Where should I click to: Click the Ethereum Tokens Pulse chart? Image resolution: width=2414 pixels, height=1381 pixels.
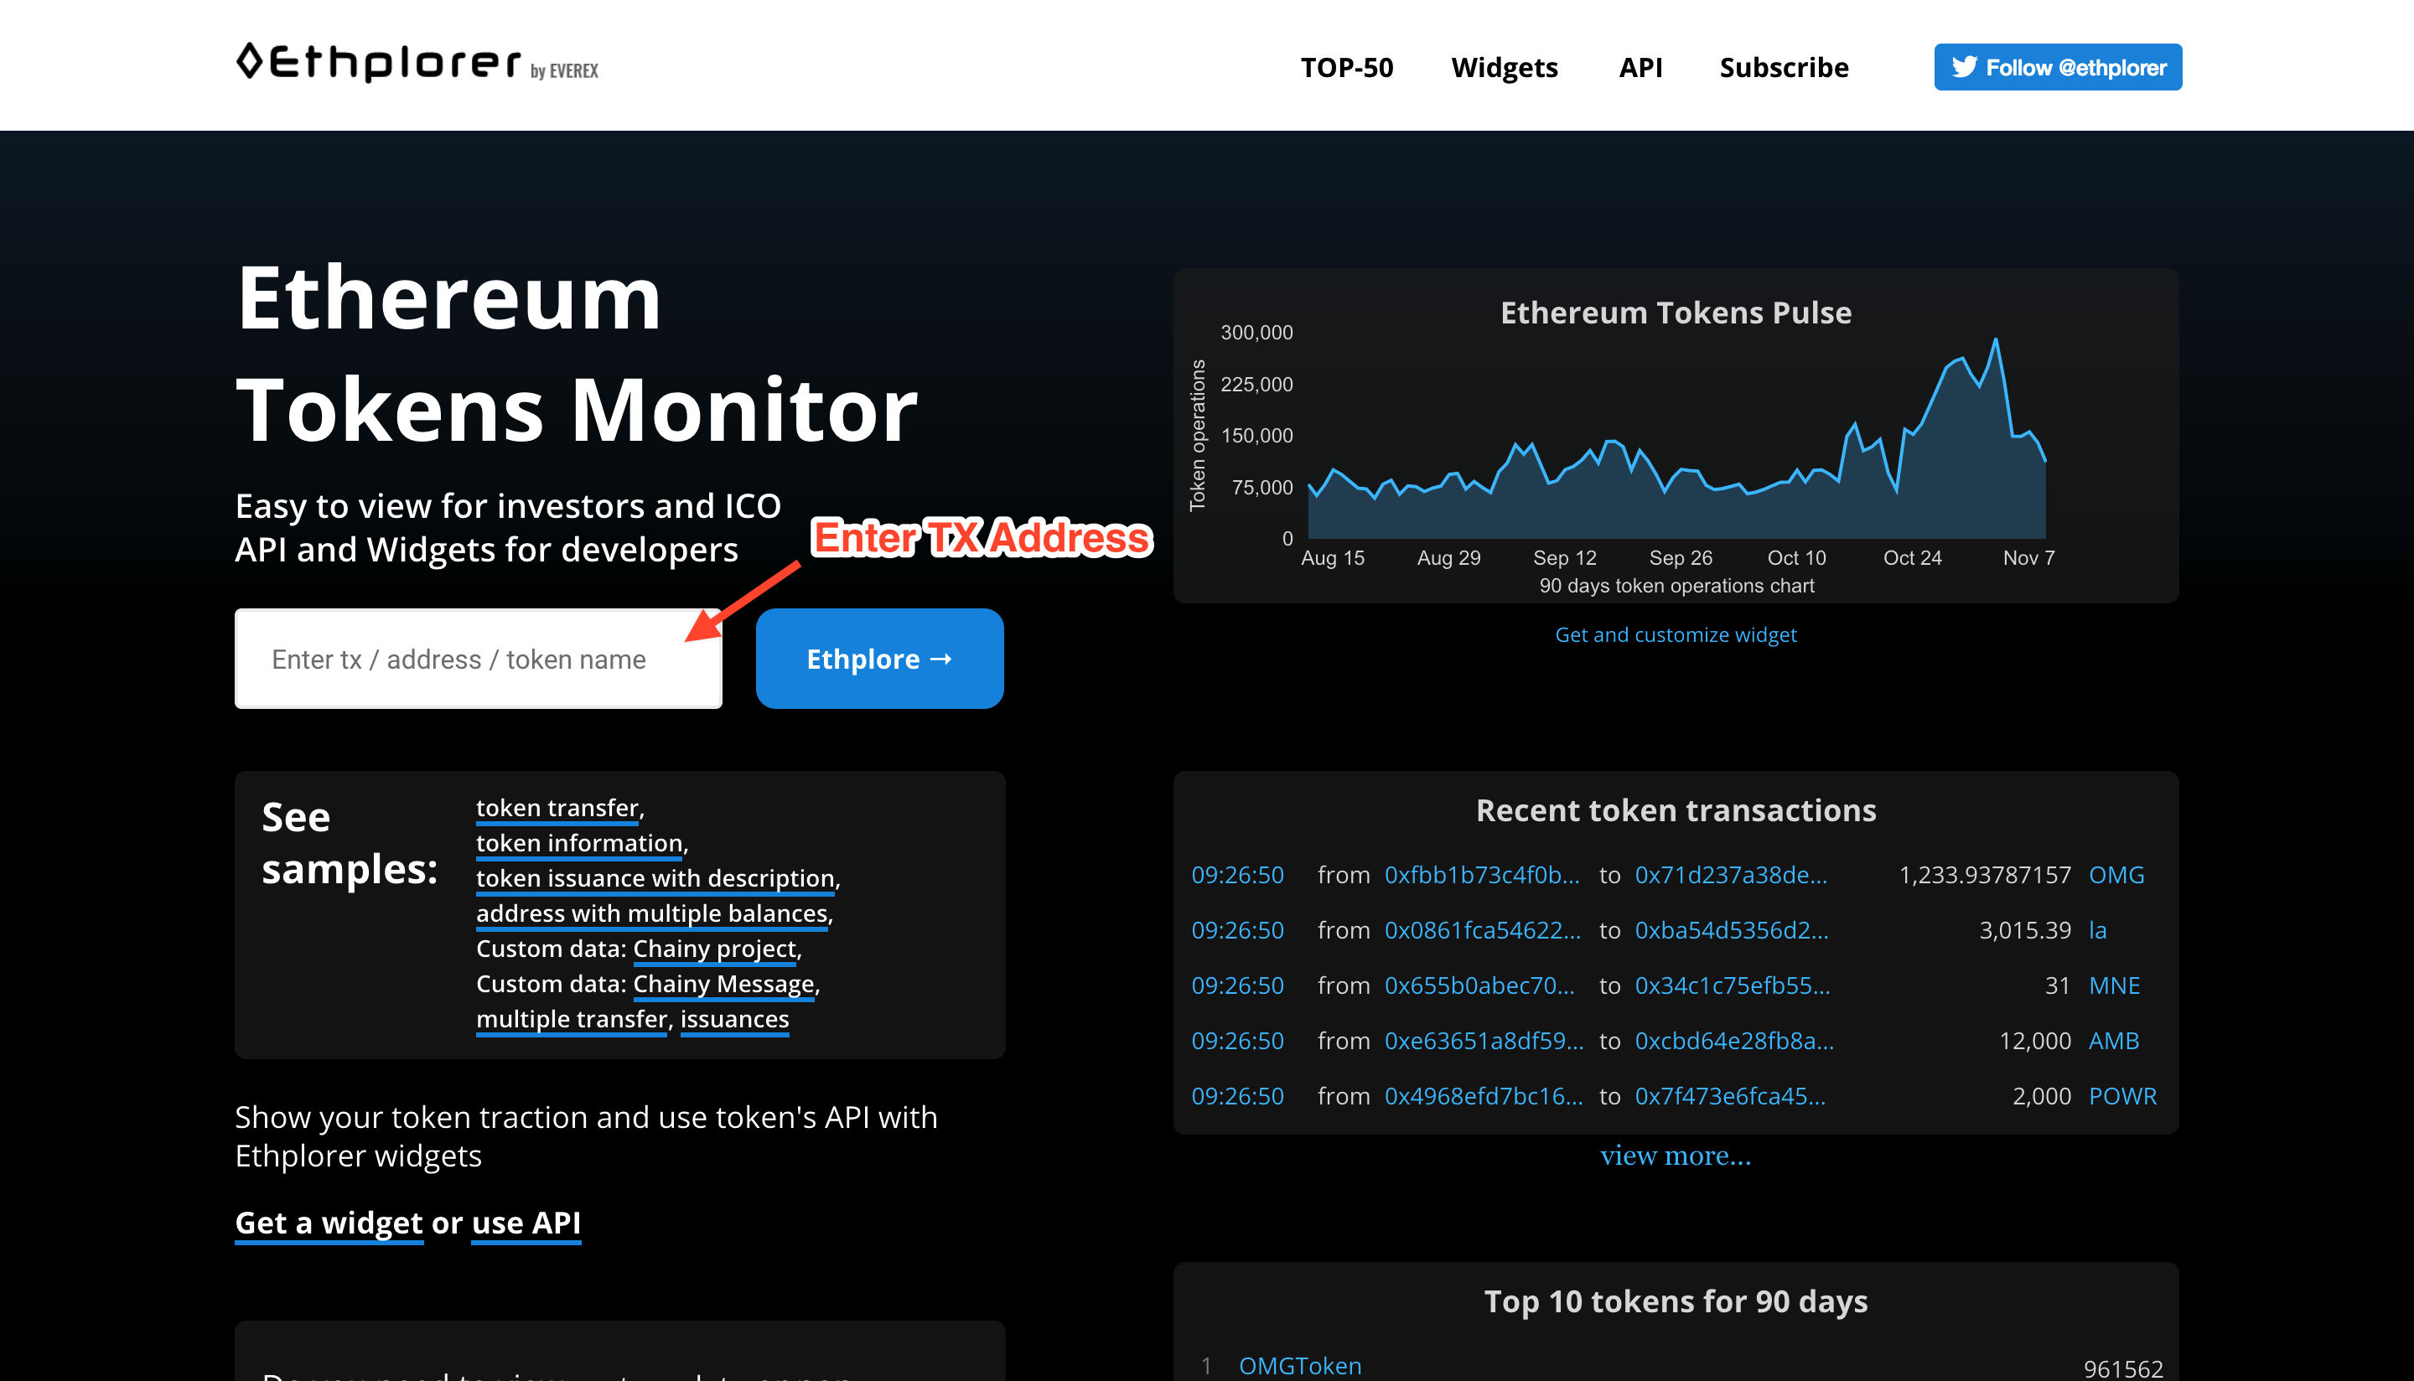tap(1675, 437)
